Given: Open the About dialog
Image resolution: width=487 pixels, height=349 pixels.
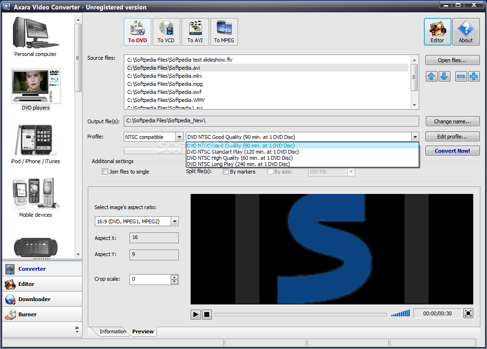Looking at the screenshot, I should pyautogui.click(x=466, y=32).
